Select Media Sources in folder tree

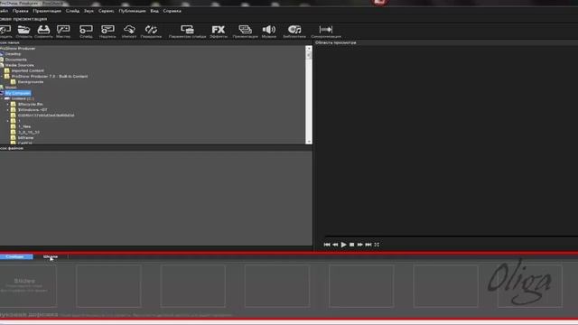pos(20,65)
